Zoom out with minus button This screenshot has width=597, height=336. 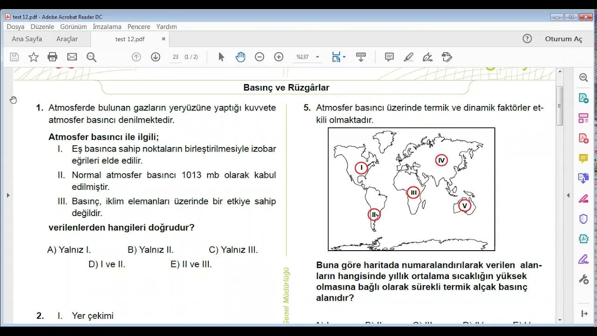(x=259, y=57)
